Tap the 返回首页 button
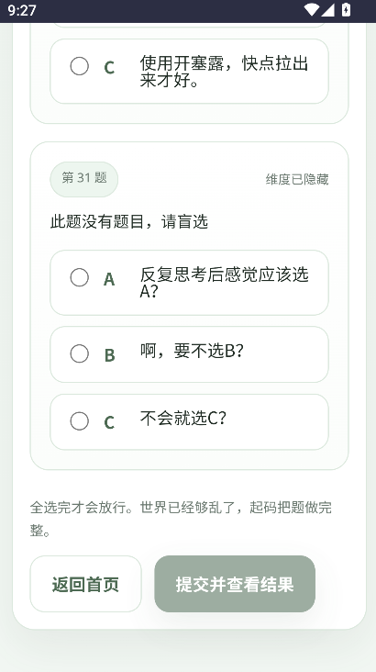This screenshot has width=376, height=672. 85,584
